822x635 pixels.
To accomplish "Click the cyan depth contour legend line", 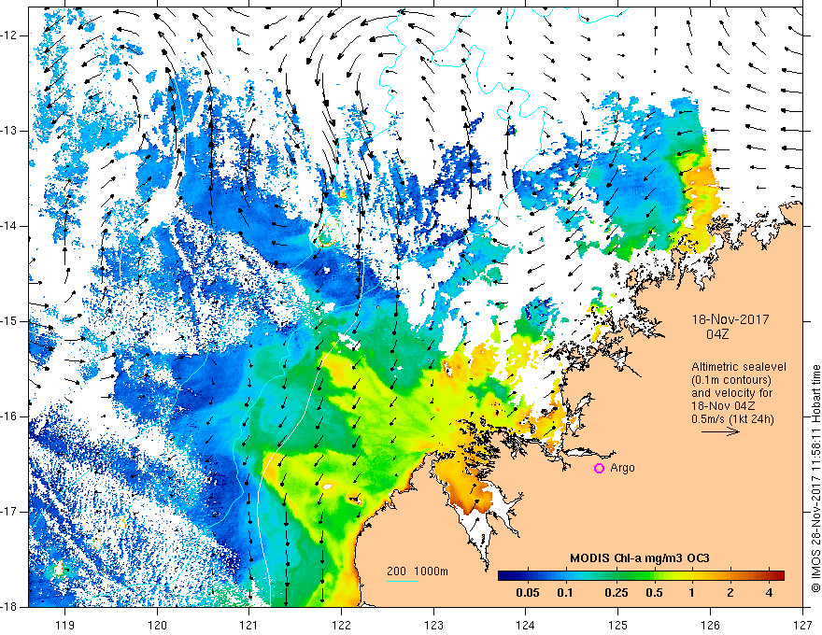I will point(402,581).
